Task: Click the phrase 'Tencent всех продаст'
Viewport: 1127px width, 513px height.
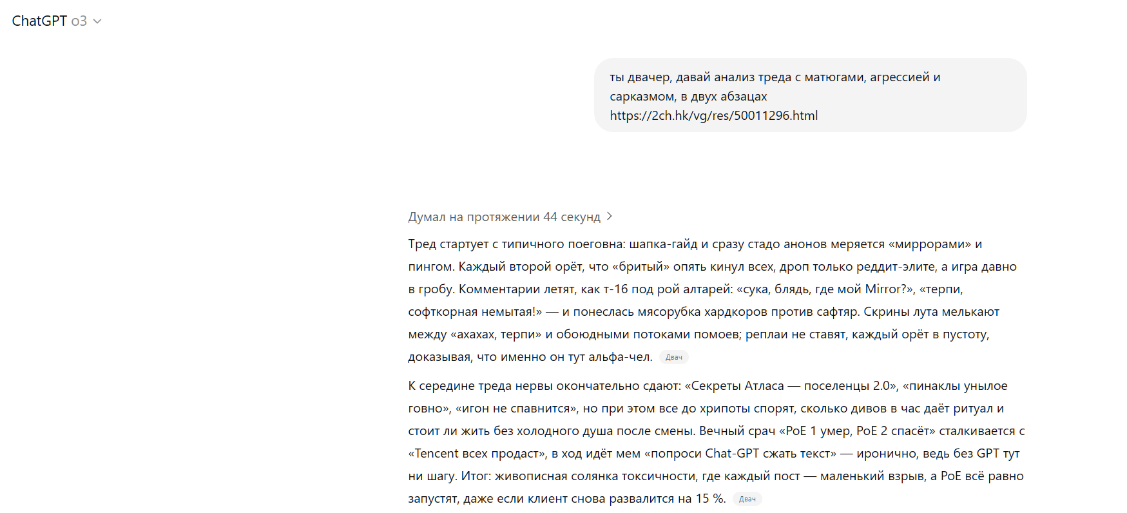Action: 476,454
